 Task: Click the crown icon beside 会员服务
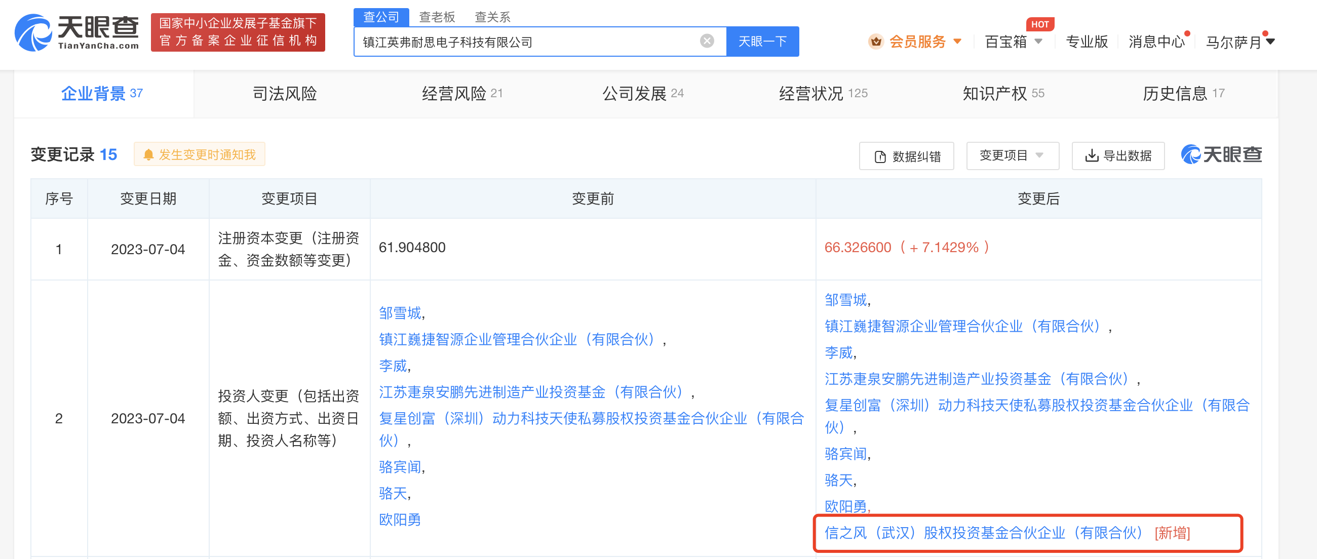click(876, 42)
